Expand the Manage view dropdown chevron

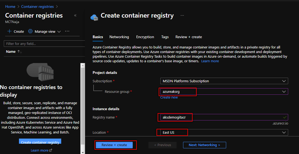59,32
